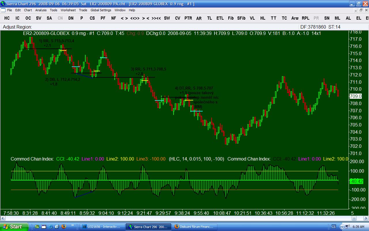Click the HC toolbar button
Viewport: 369px width, 231px height.
(7, 18)
